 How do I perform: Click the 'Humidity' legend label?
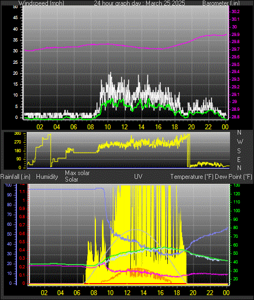47,177
